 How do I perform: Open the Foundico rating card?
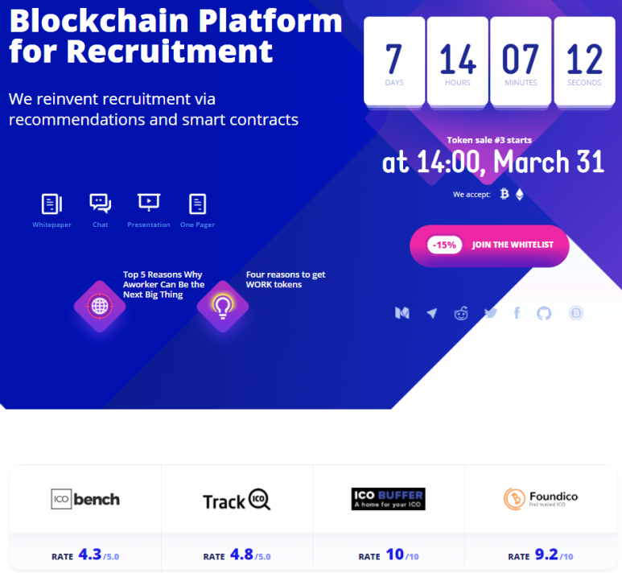pyautogui.click(x=541, y=517)
